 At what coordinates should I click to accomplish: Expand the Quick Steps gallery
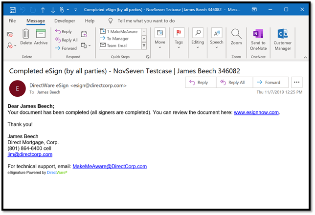(144, 45)
